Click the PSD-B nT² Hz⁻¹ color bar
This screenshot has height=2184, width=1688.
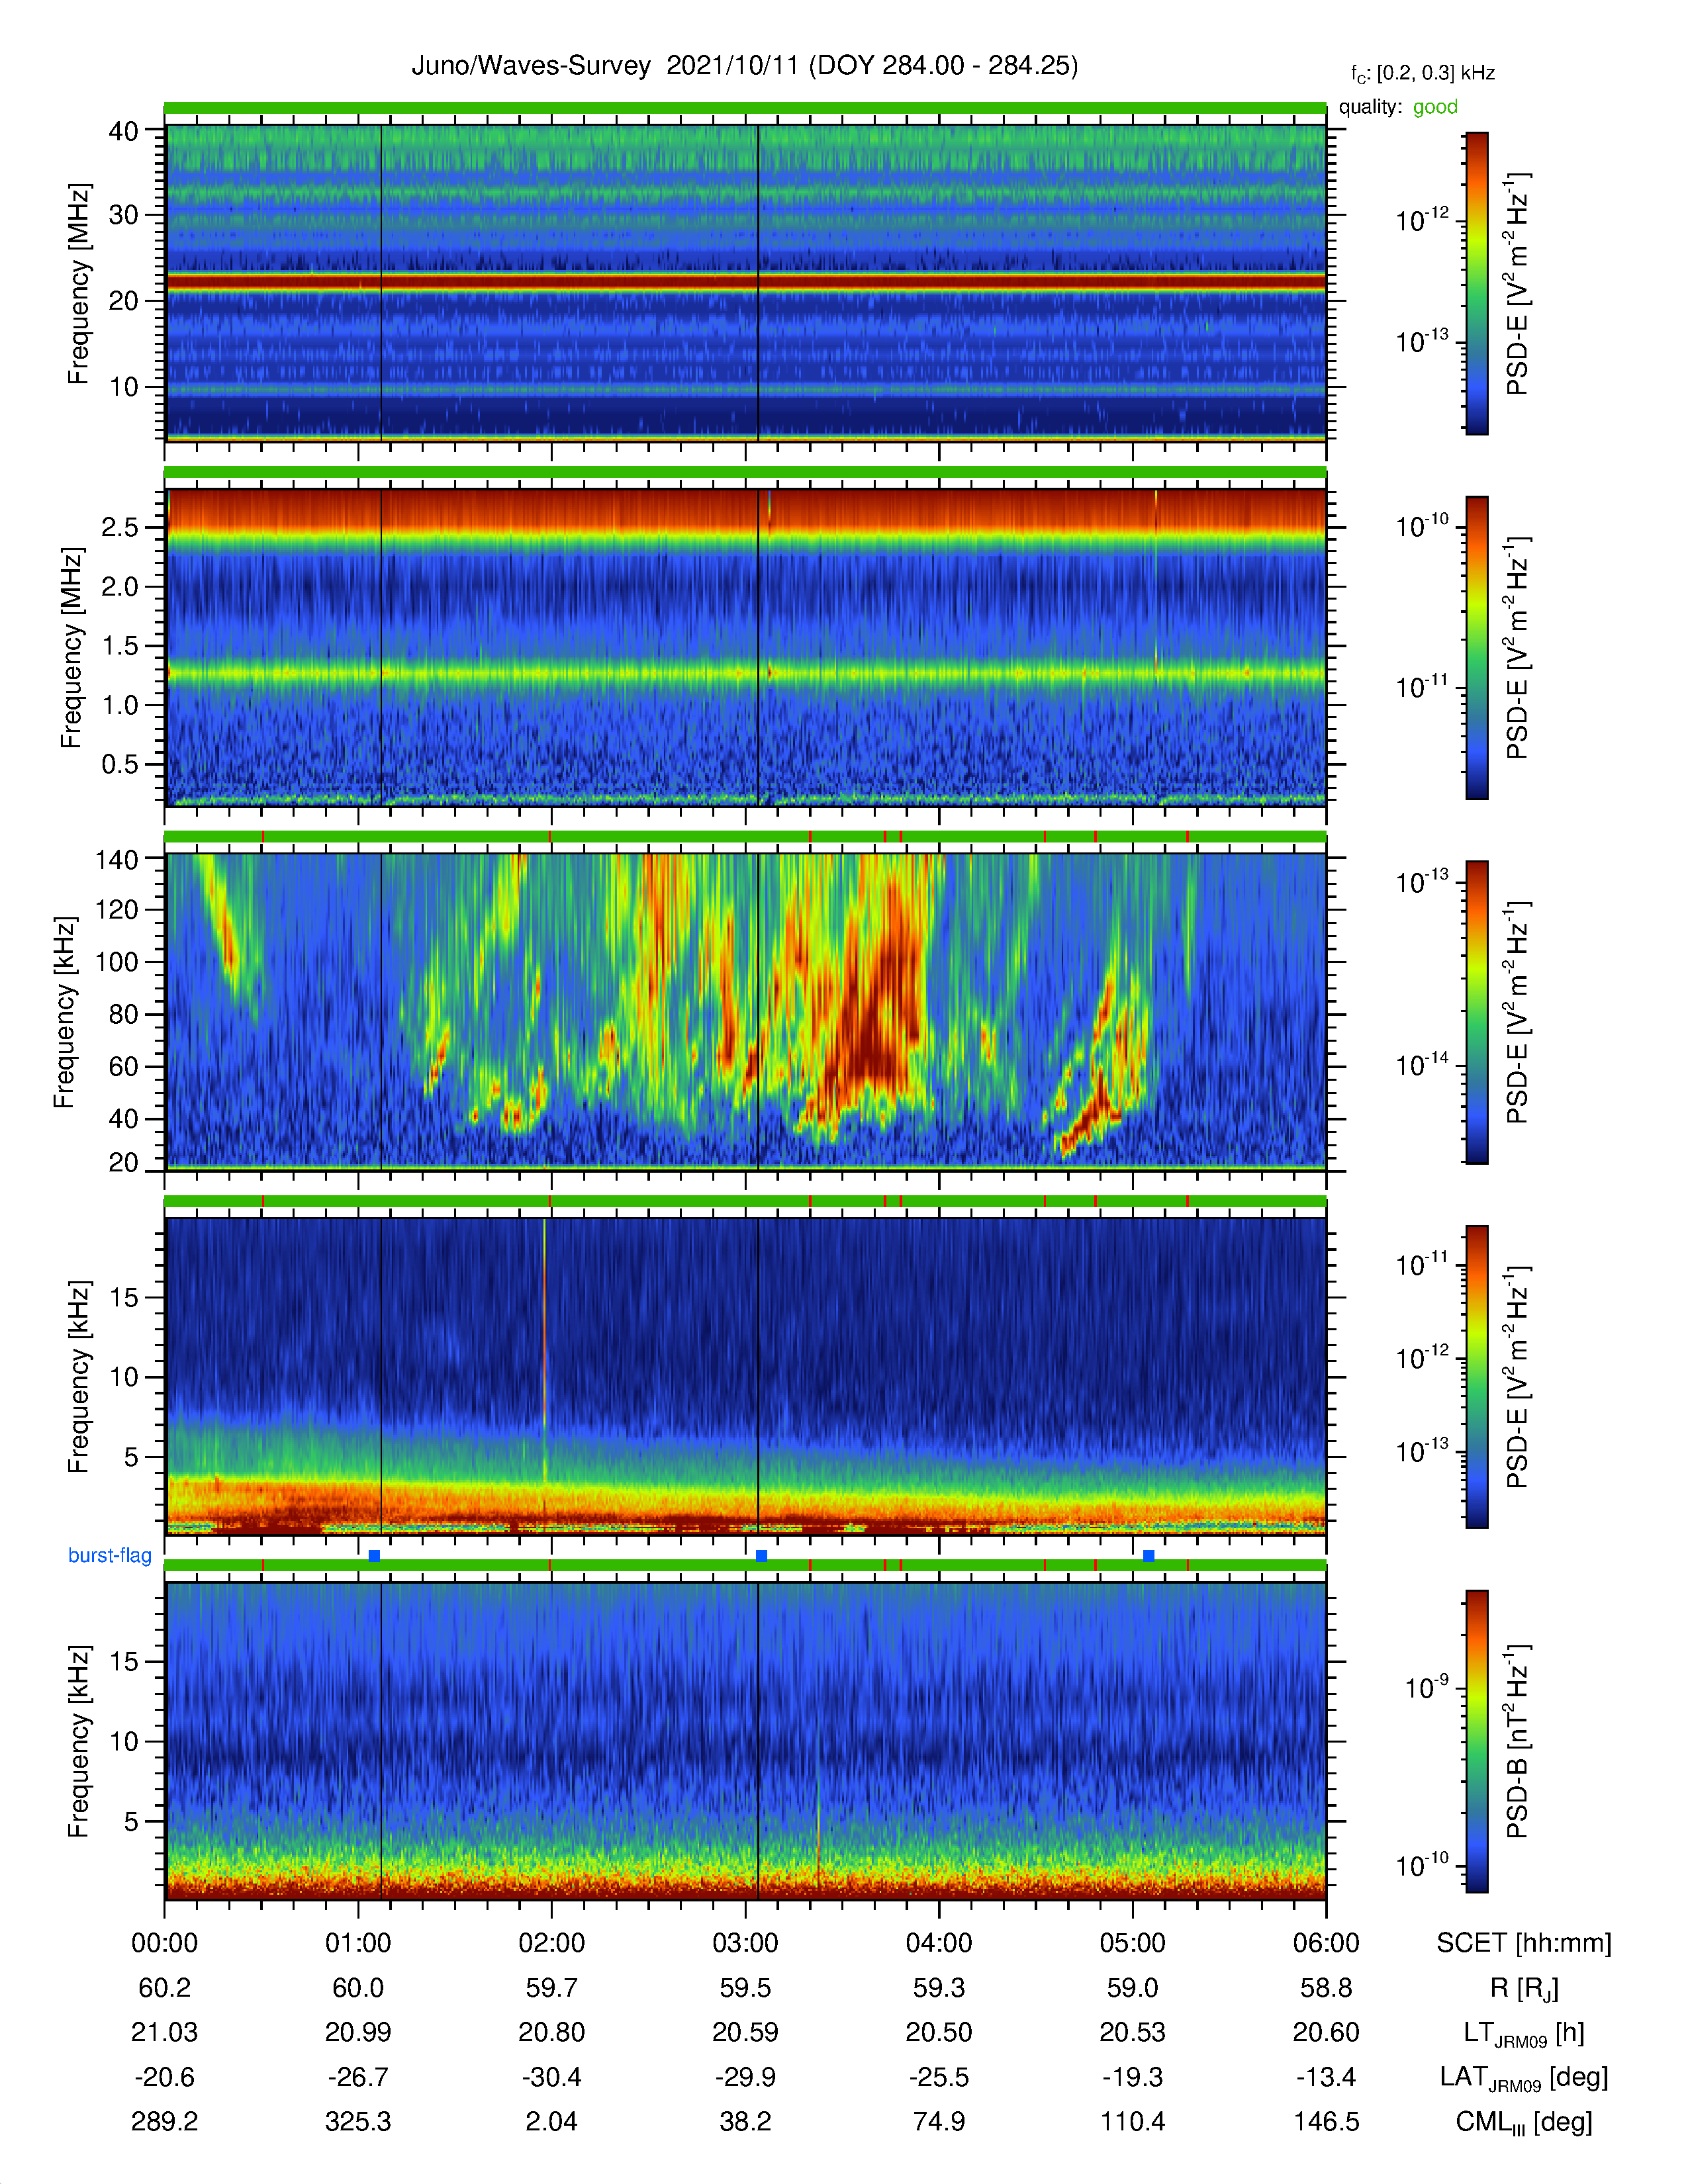[1477, 1741]
